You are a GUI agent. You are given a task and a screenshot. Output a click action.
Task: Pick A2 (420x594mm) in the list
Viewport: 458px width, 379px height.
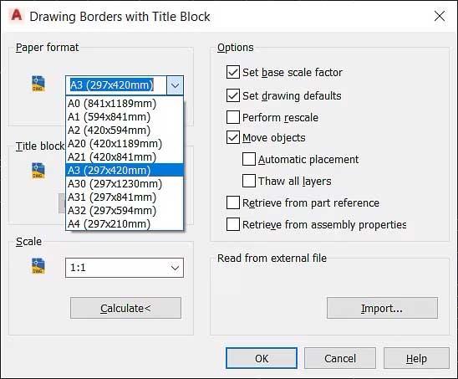tap(125, 131)
